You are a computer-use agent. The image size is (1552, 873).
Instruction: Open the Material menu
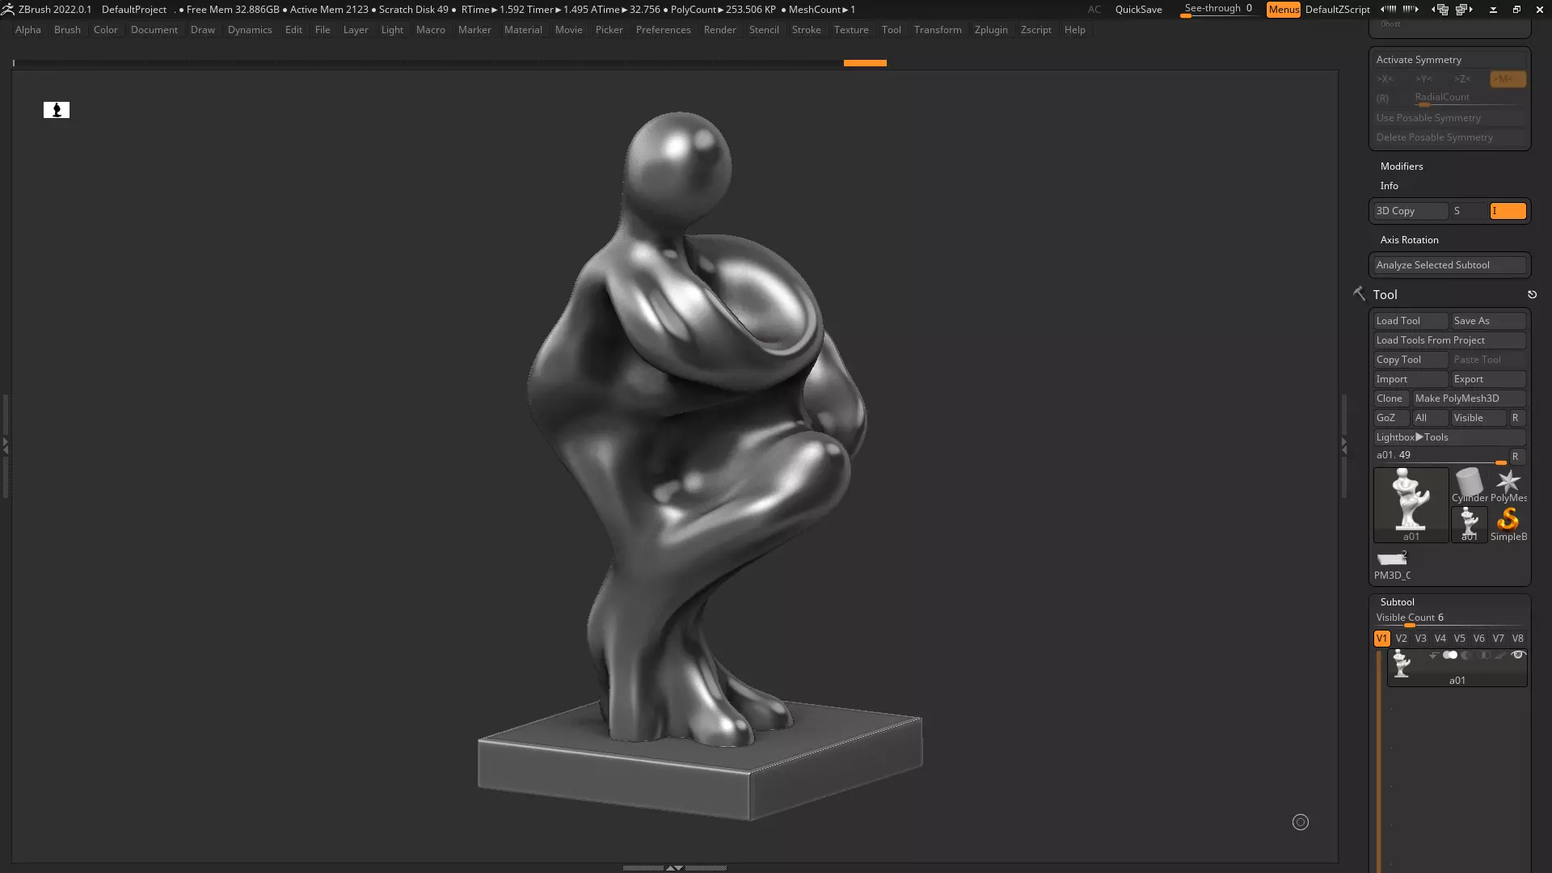click(x=522, y=30)
